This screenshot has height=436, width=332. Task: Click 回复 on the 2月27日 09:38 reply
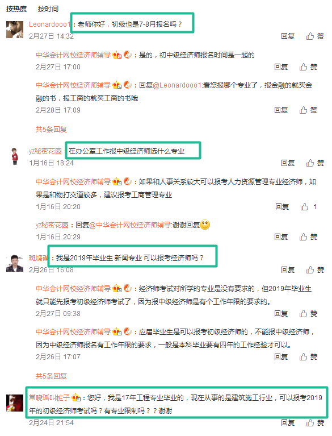(281, 314)
